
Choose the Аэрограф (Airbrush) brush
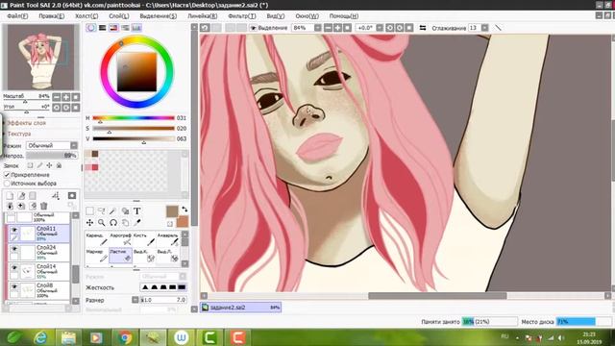point(120,239)
